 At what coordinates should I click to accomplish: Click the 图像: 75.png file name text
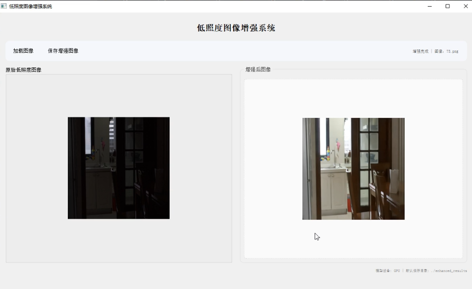click(x=447, y=51)
